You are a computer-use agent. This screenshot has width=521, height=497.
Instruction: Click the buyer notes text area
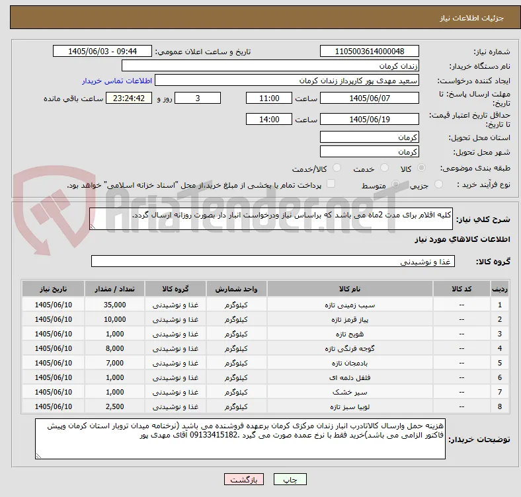click(240, 440)
